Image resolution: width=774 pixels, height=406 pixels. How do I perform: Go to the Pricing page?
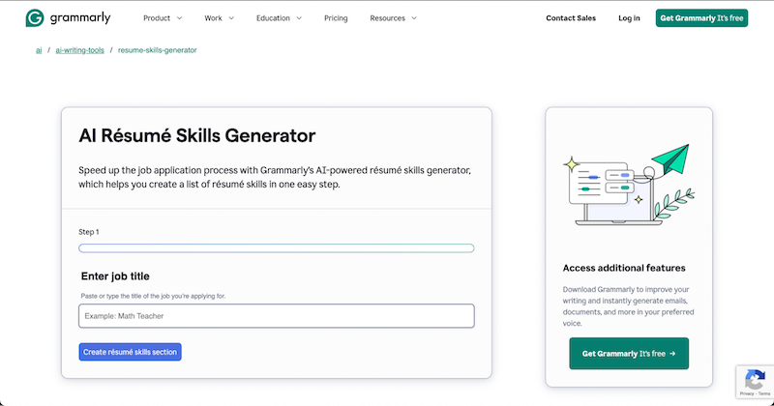(x=336, y=18)
